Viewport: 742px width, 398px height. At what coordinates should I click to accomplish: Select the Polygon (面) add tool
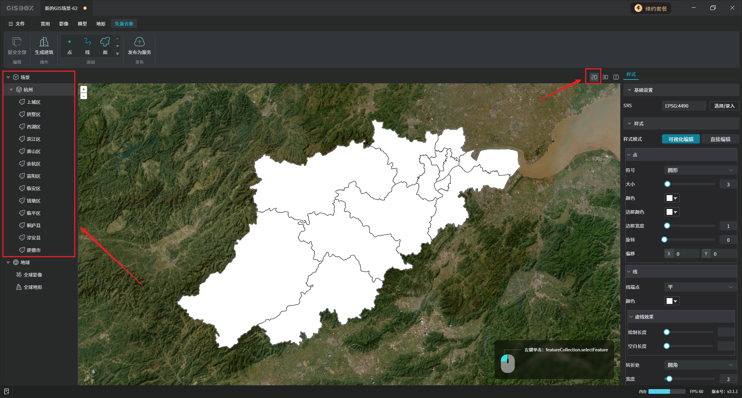coord(105,42)
